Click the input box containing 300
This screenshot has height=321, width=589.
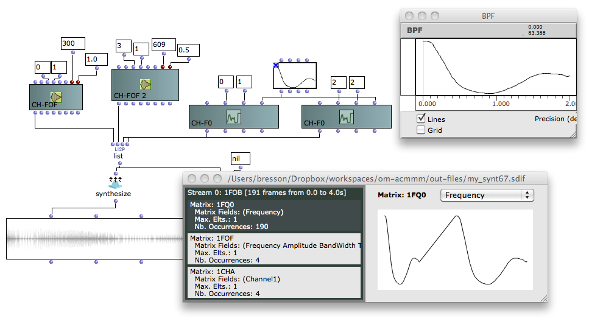[73, 43]
